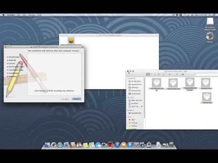Select All My Files in Finder sidebar
The height and width of the screenshot is (163, 218).
(134, 81)
